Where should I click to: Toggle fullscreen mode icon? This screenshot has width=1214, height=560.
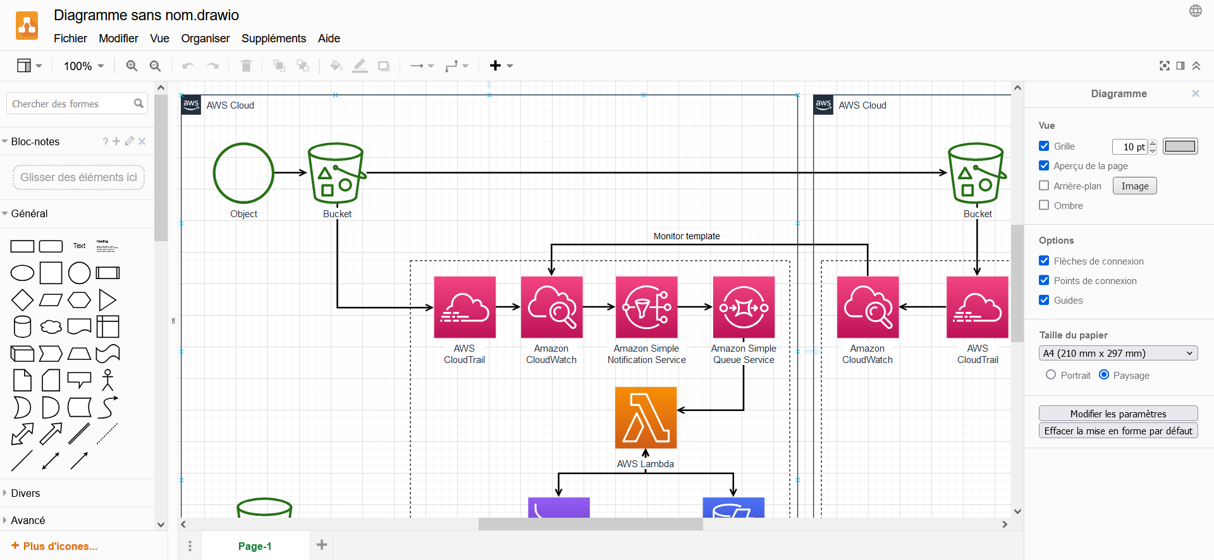[x=1164, y=66]
